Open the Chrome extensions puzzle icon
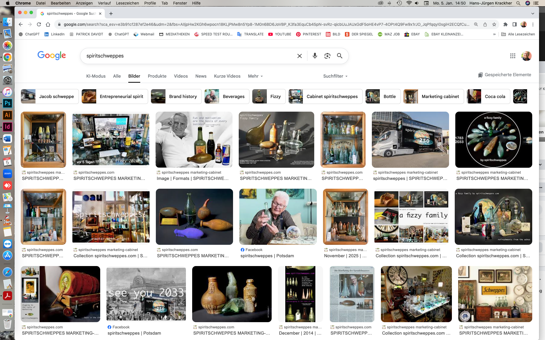Image resolution: width=545 pixels, height=340 pixels. click(505, 24)
